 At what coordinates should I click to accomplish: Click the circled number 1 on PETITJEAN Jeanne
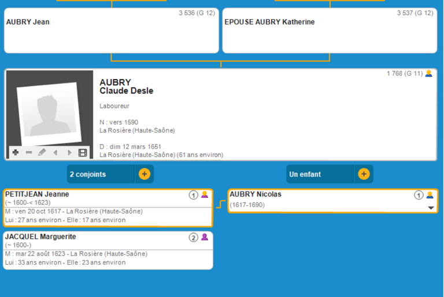click(x=194, y=195)
